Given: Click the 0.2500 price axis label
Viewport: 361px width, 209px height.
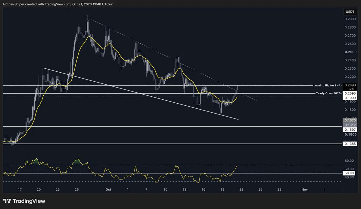Looking at the screenshot, I should click(x=350, y=52).
